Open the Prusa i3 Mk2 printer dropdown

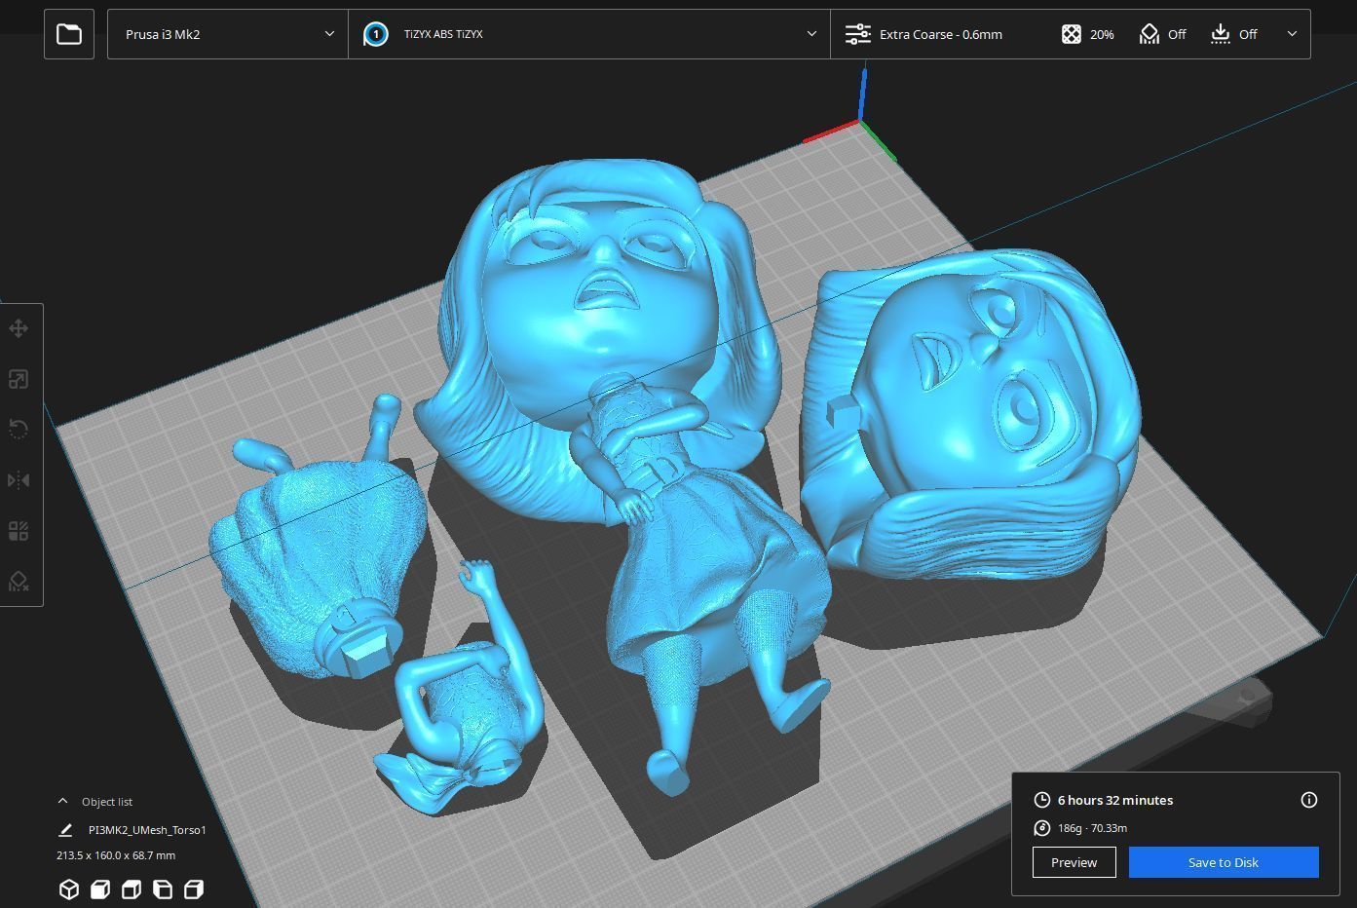click(228, 34)
